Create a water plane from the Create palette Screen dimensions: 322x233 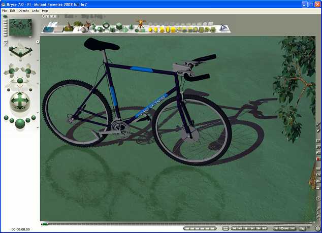48,30
